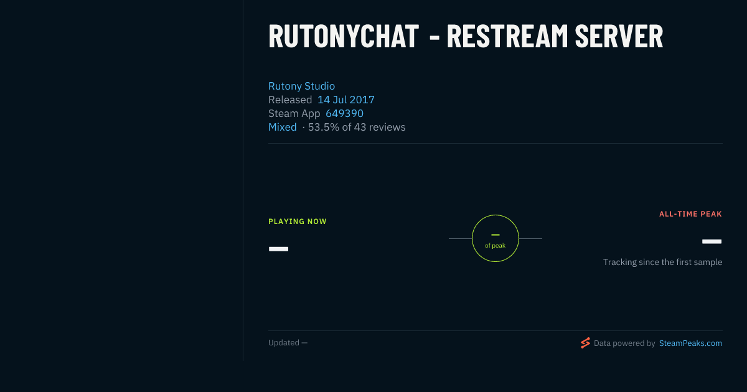The height and width of the screenshot is (392, 747).
Task: Click the 'Updated —' timestamp text
Action: 288,343
